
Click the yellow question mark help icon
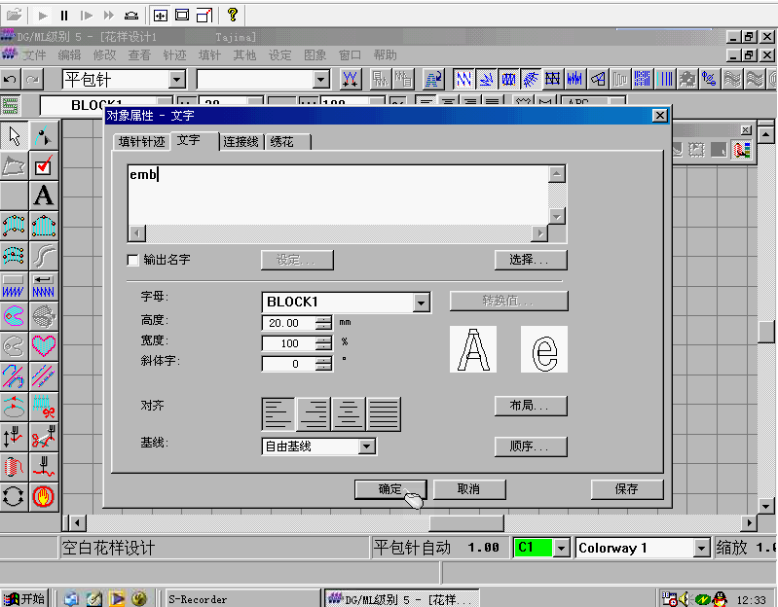point(233,16)
